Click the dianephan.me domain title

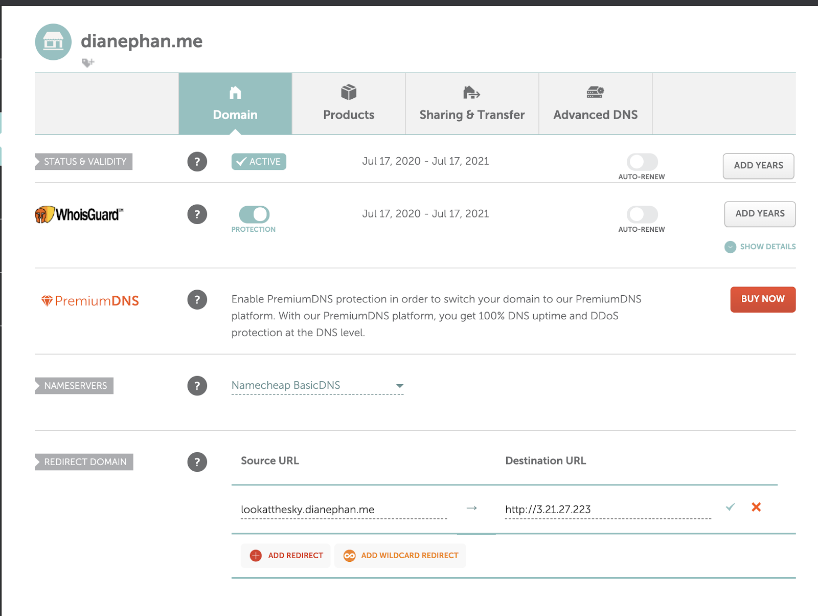tap(142, 41)
